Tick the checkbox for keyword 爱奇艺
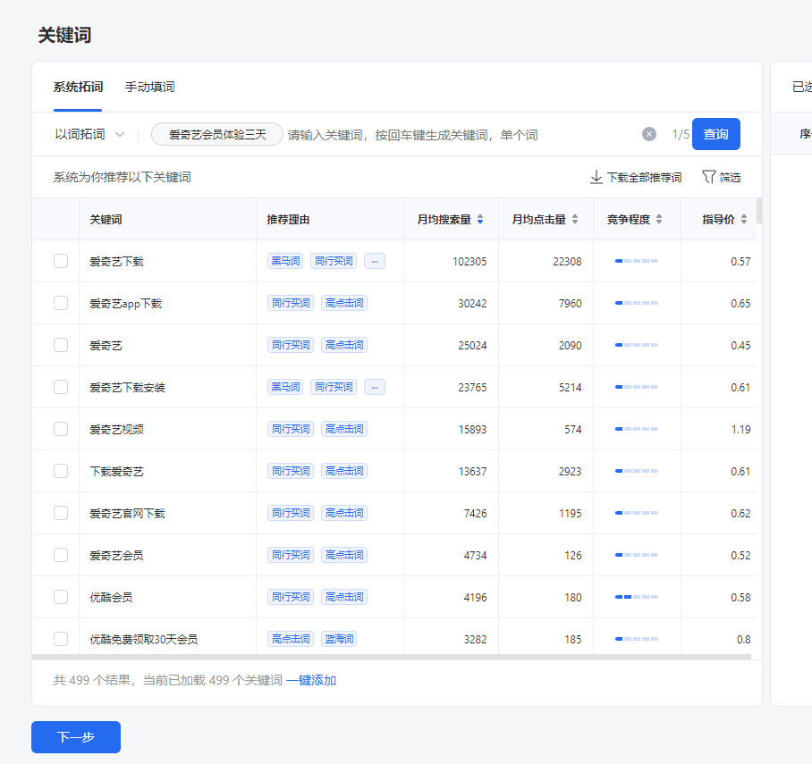Screen dimensions: 812x764 point(61,345)
